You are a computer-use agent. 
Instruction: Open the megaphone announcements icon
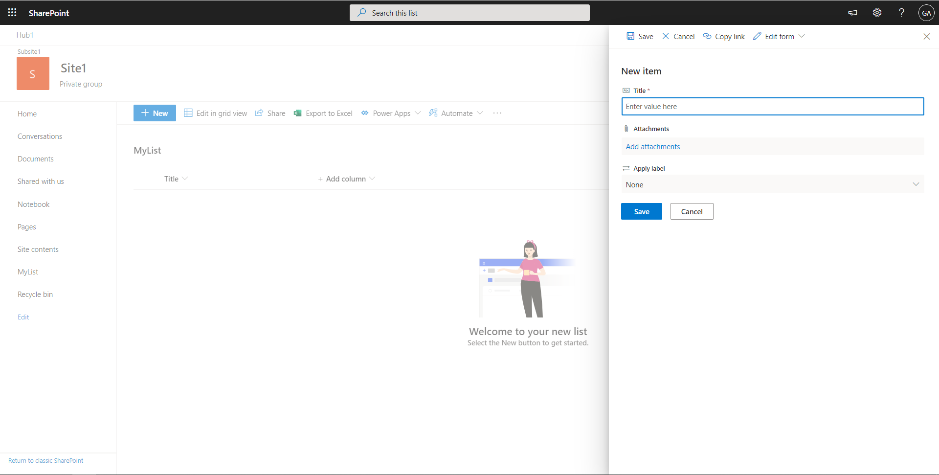pos(852,13)
